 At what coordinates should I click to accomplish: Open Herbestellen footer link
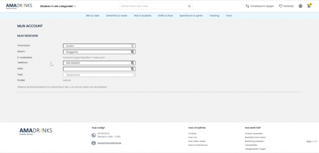tap(251, 145)
